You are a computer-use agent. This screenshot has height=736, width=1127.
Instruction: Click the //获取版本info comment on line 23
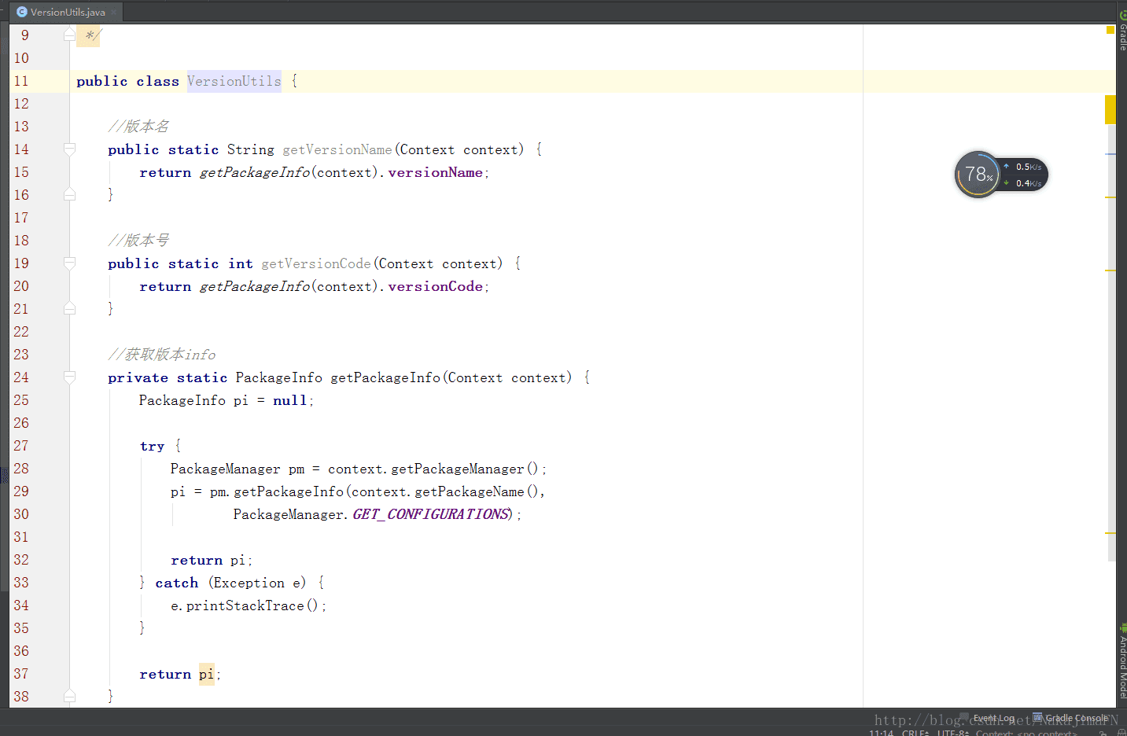coord(162,355)
